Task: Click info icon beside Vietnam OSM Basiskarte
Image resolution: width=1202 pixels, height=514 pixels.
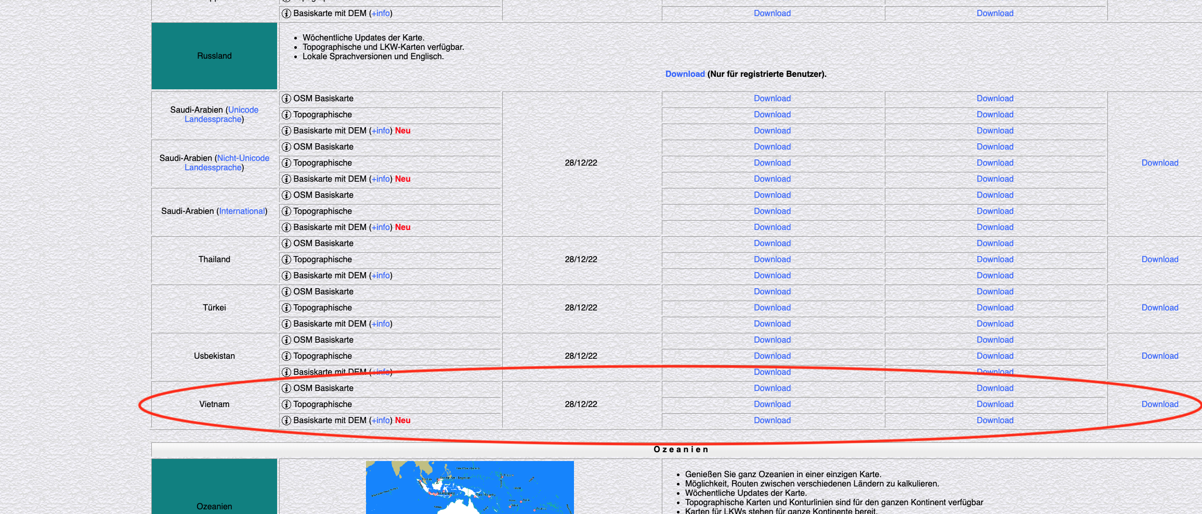Action: tap(286, 388)
